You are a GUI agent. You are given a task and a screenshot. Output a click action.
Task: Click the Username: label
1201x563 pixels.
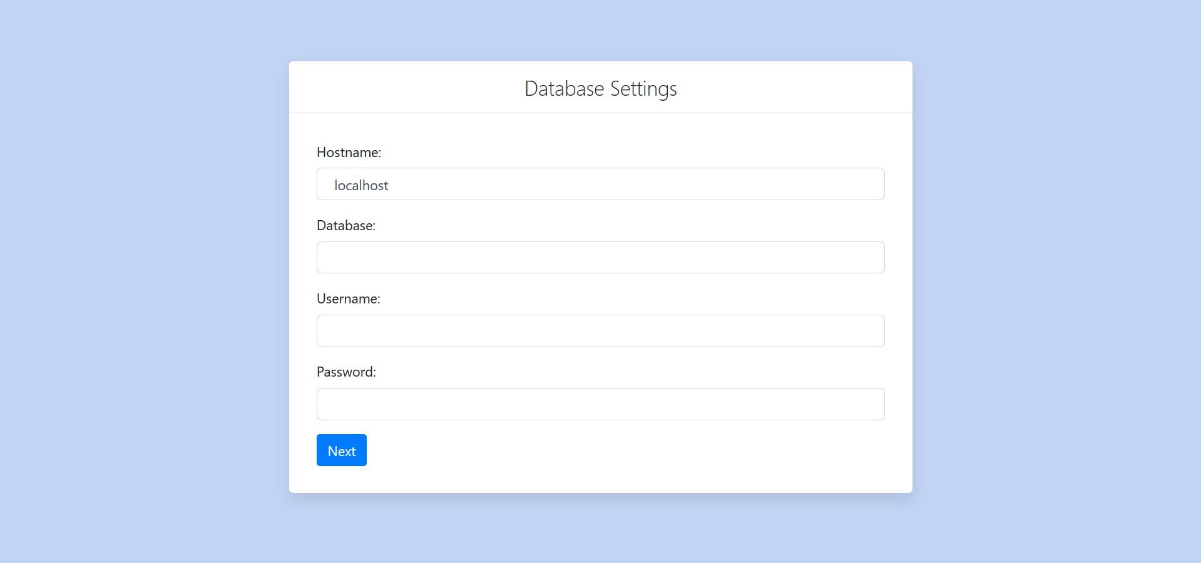348,299
